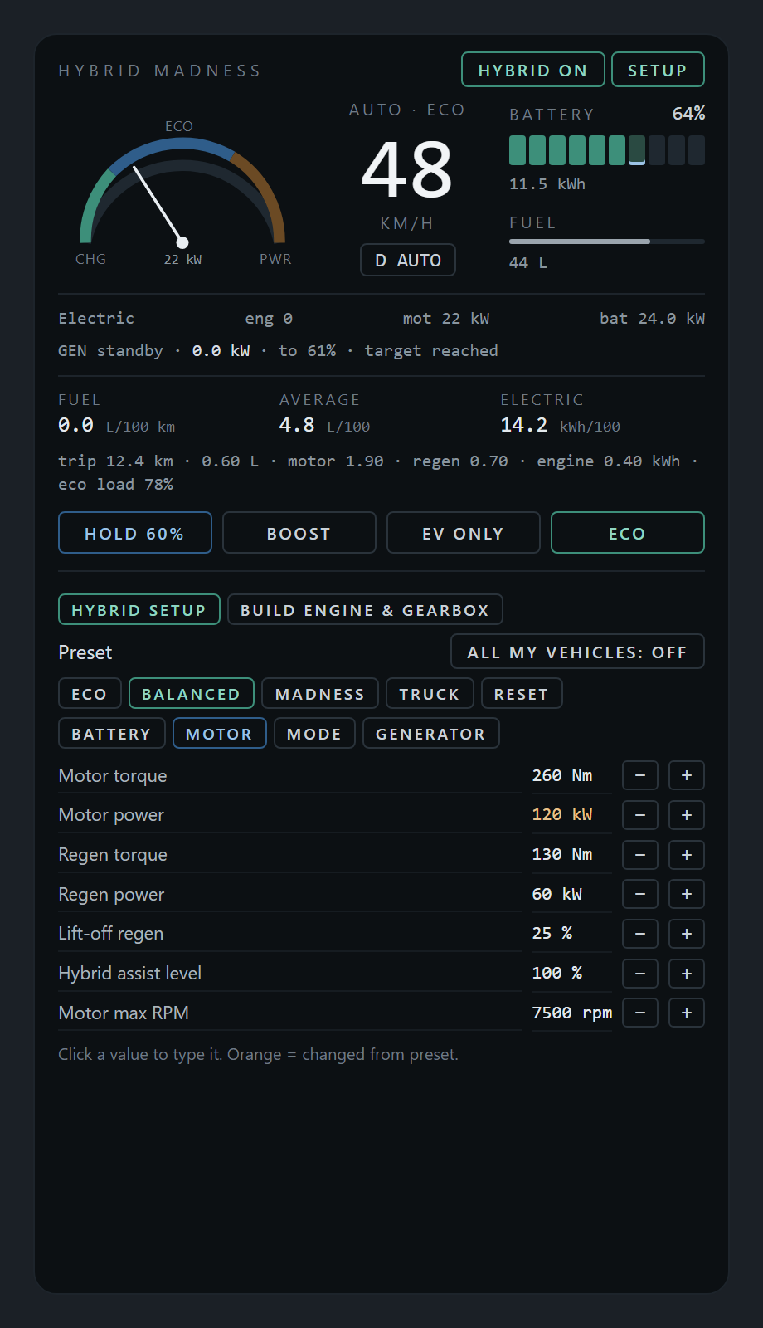The width and height of the screenshot is (763, 1328).
Task: Click the 48 km/h speed readout
Action: 407,170
